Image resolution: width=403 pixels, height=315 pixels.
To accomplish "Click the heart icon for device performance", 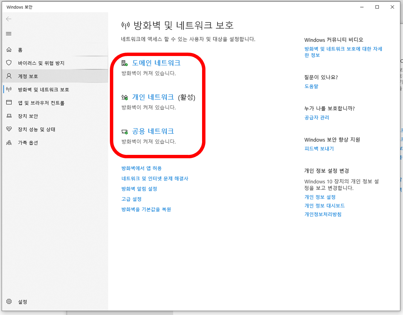I will click(x=9, y=129).
